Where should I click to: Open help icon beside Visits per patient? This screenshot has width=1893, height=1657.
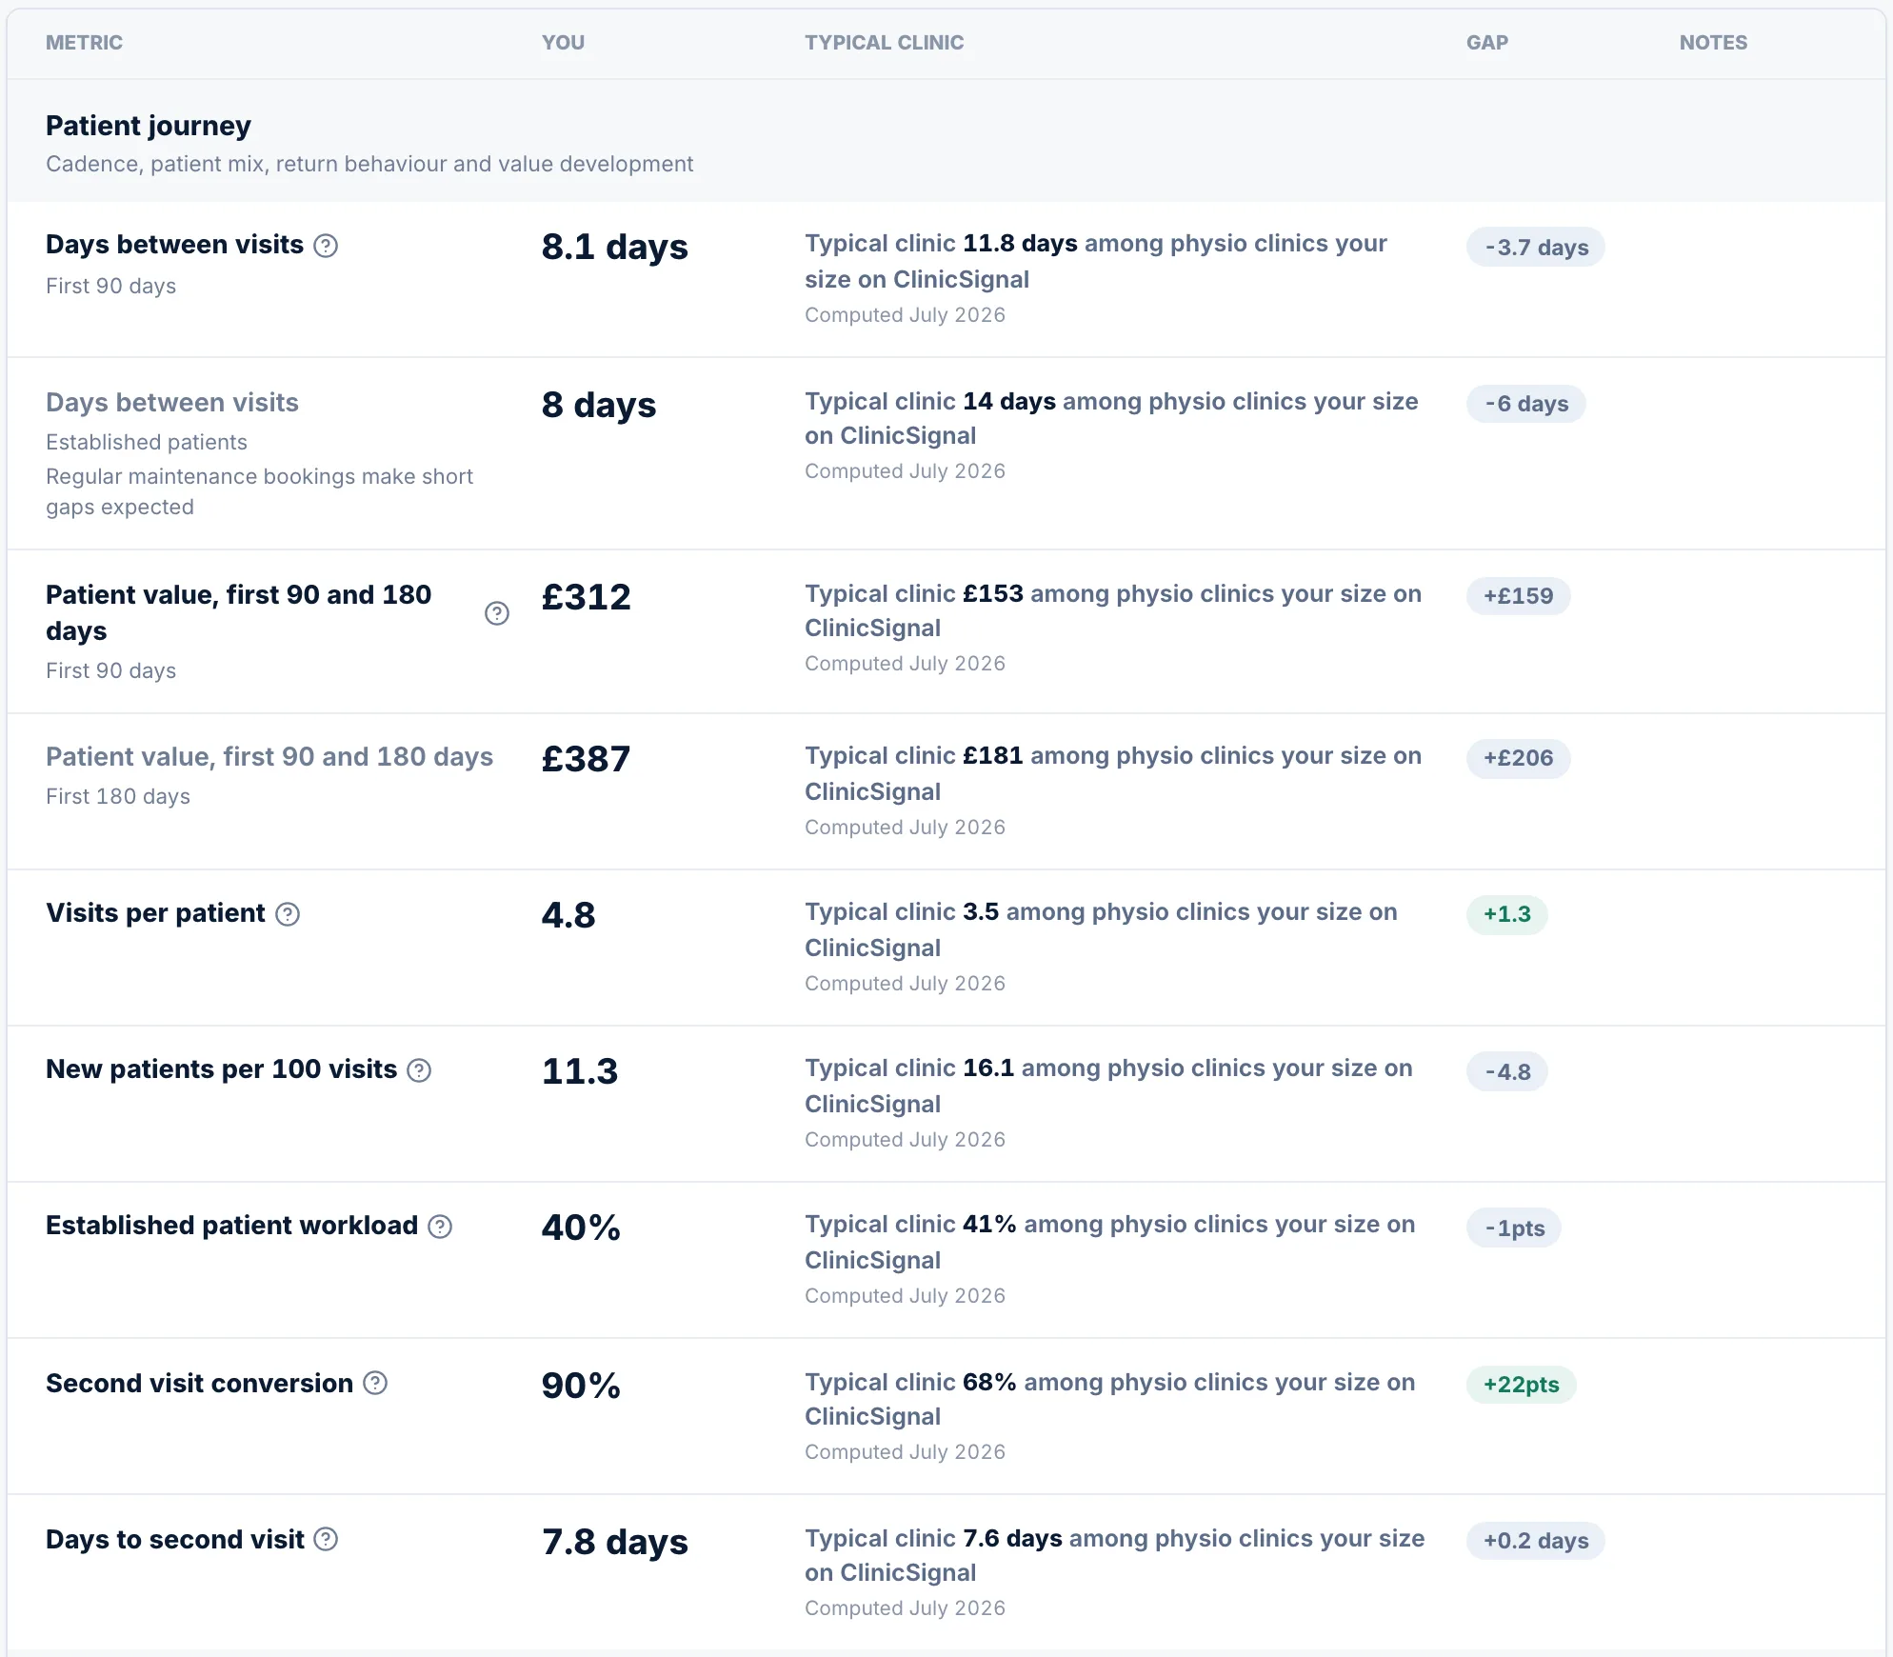pyautogui.click(x=288, y=914)
